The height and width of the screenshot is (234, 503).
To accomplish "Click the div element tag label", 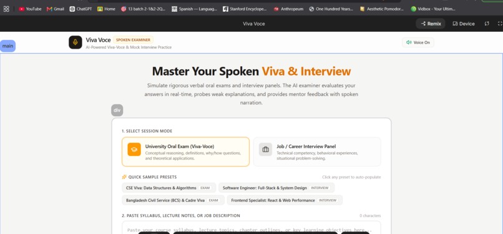I will [117, 110].
